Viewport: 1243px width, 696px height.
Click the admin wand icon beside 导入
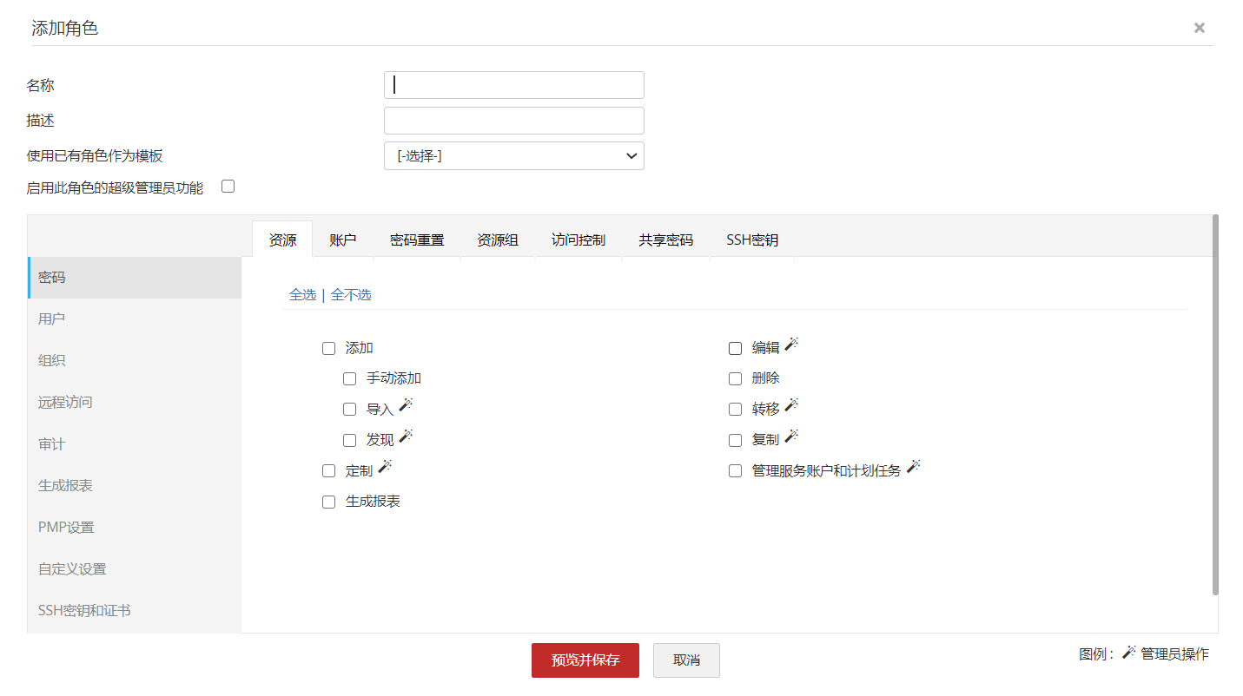[x=405, y=405]
